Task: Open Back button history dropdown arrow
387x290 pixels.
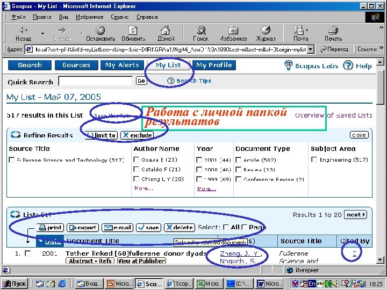Action: (42, 33)
